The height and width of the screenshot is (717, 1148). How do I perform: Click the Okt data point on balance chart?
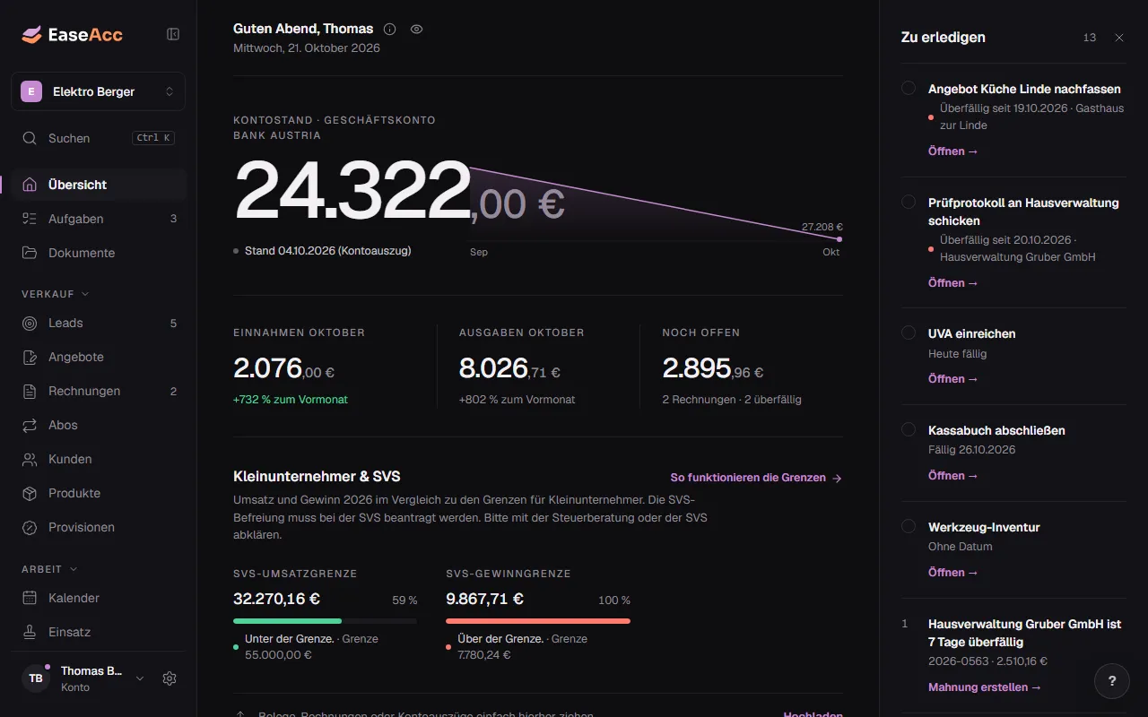pyautogui.click(x=839, y=239)
